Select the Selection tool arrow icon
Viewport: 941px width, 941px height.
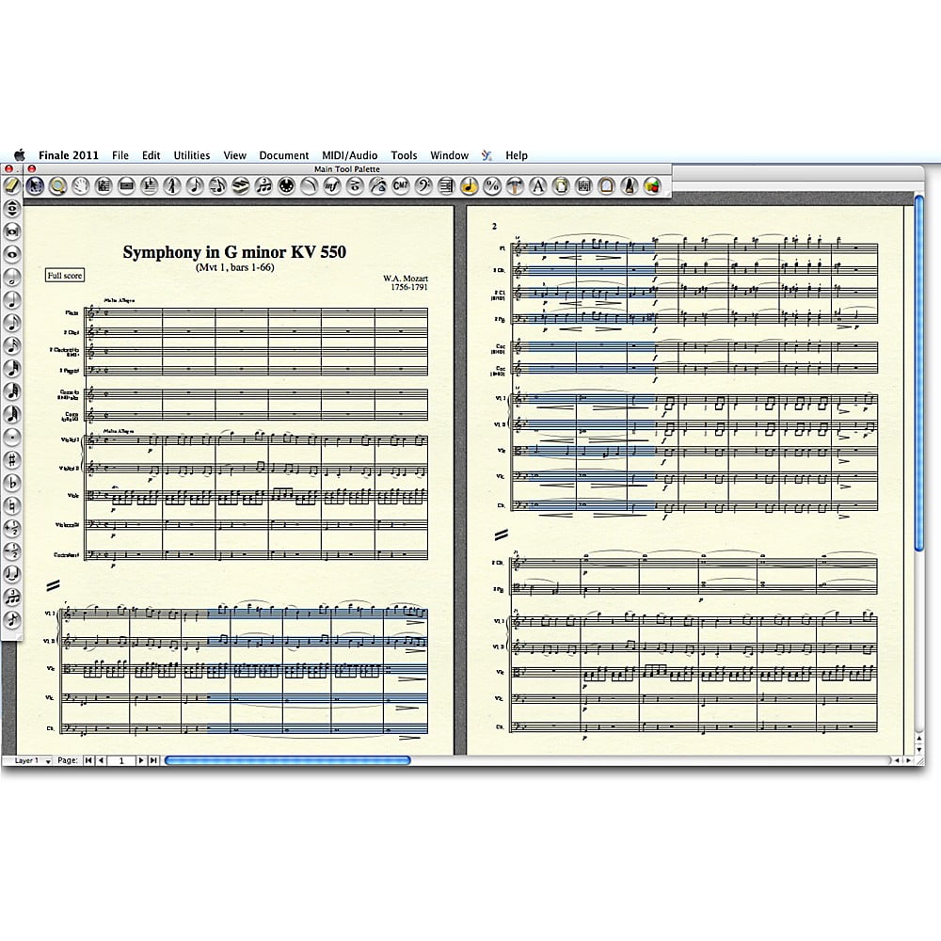[x=35, y=186]
